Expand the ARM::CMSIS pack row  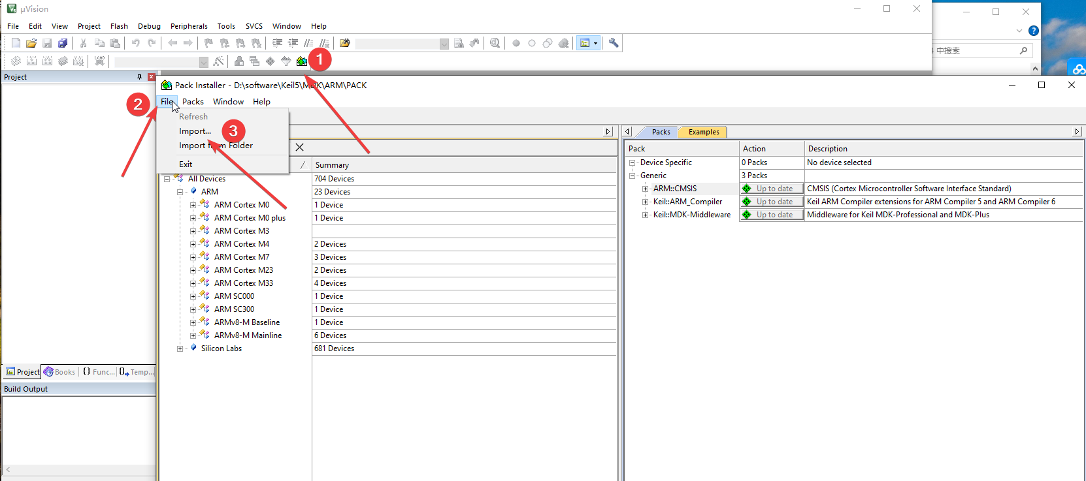coord(646,189)
